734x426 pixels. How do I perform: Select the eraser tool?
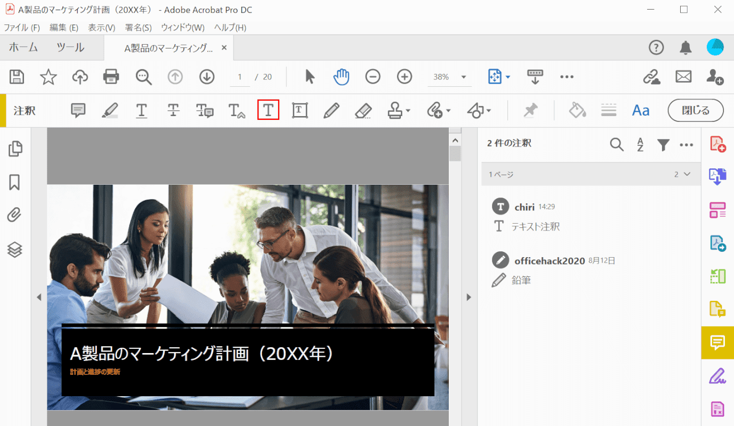point(363,111)
